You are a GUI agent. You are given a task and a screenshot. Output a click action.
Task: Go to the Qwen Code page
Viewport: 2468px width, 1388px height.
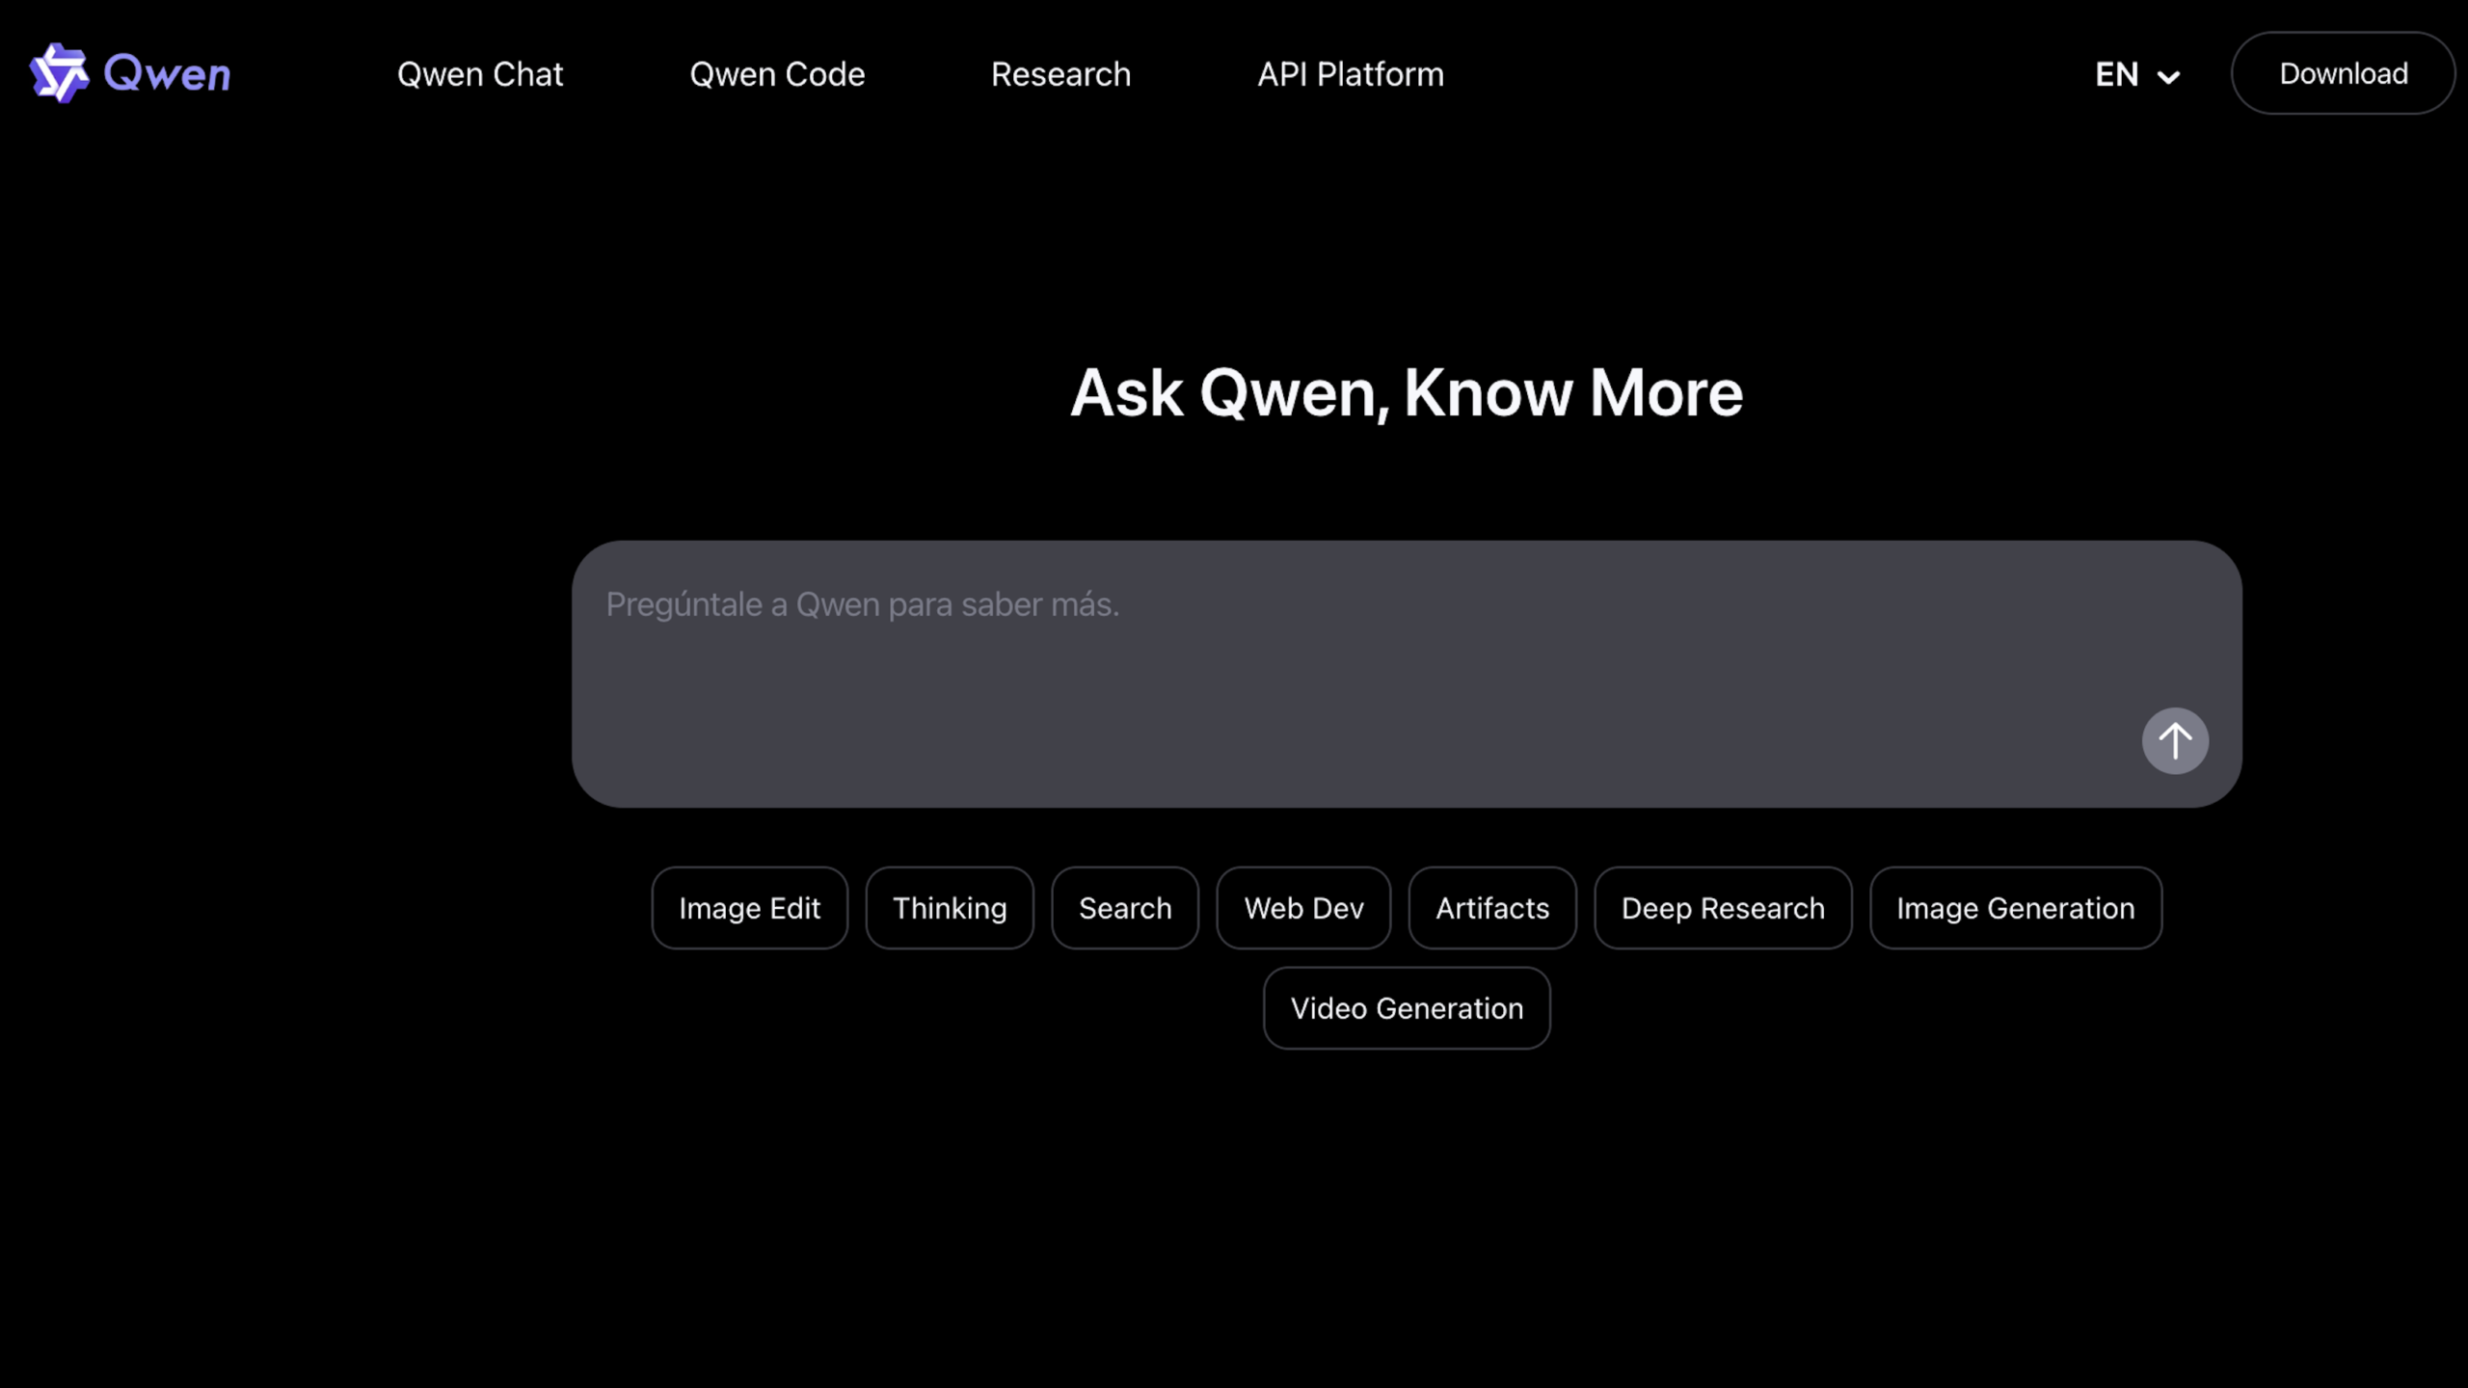pyautogui.click(x=777, y=74)
